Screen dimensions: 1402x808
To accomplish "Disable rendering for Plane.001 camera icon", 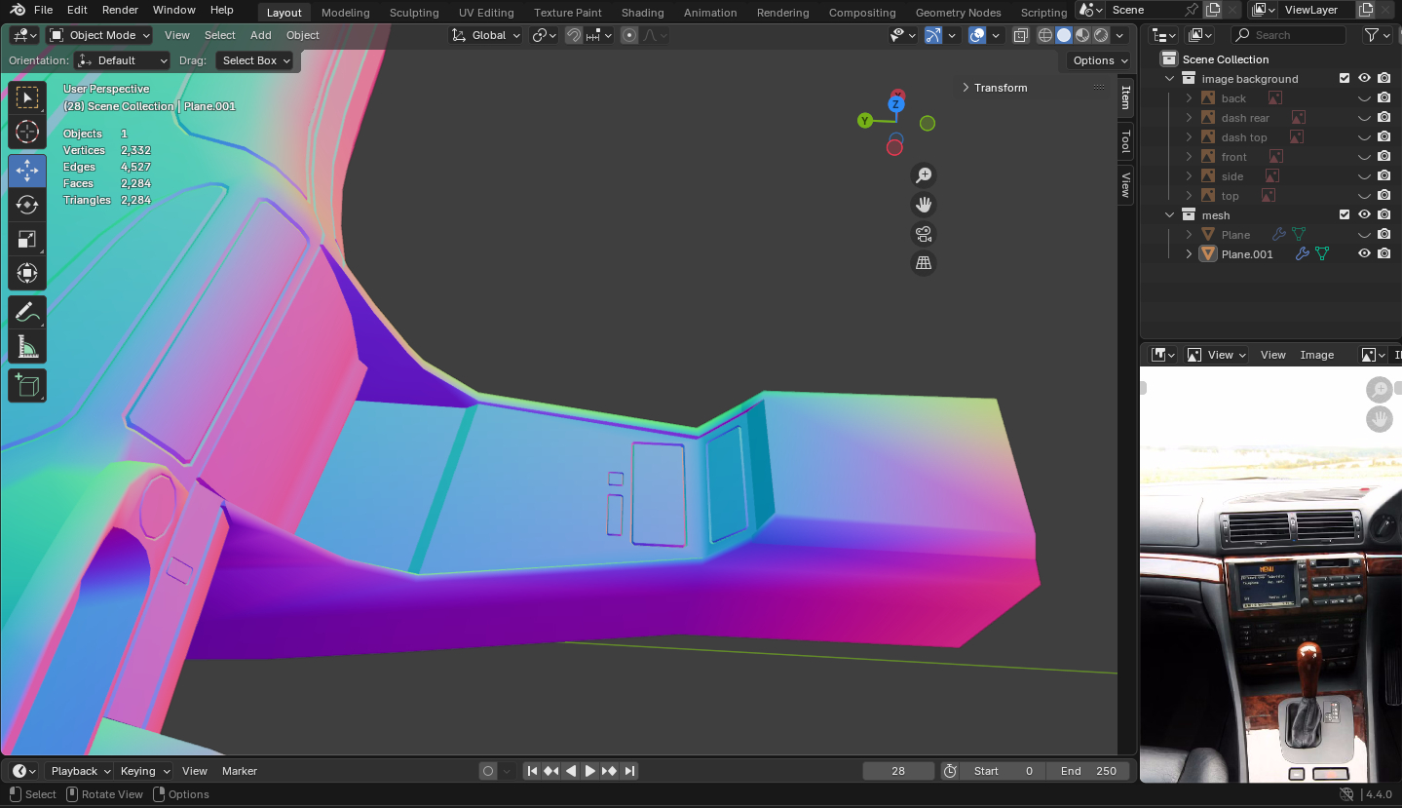I will click(x=1383, y=253).
